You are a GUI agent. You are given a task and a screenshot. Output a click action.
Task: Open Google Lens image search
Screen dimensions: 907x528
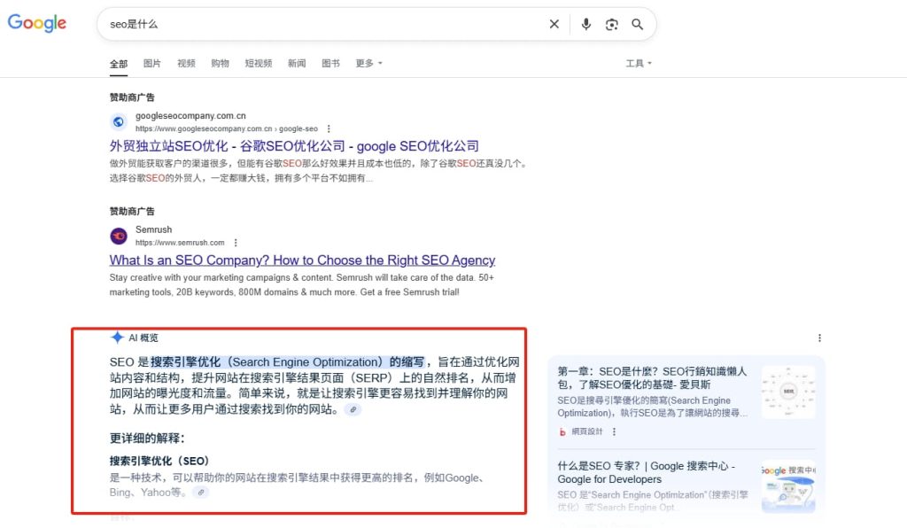coord(612,24)
